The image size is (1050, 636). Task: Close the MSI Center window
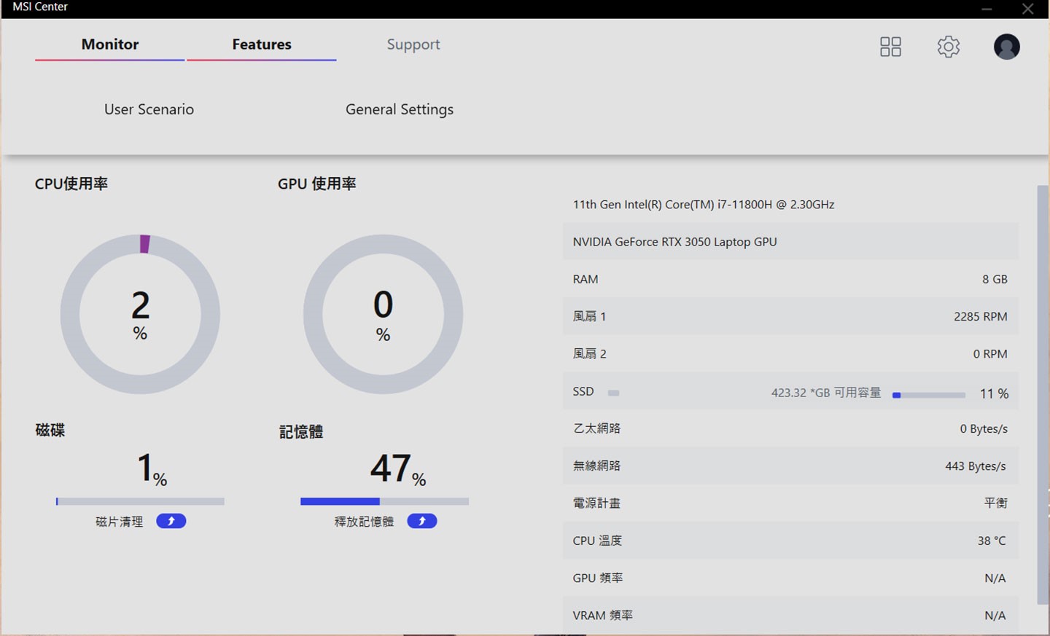(1027, 9)
